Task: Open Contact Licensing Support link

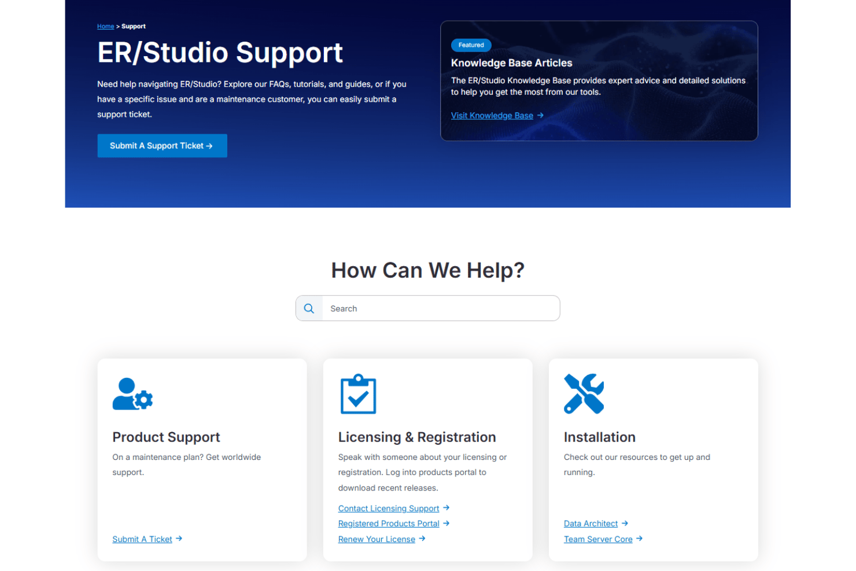Action: pyautogui.click(x=389, y=509)
